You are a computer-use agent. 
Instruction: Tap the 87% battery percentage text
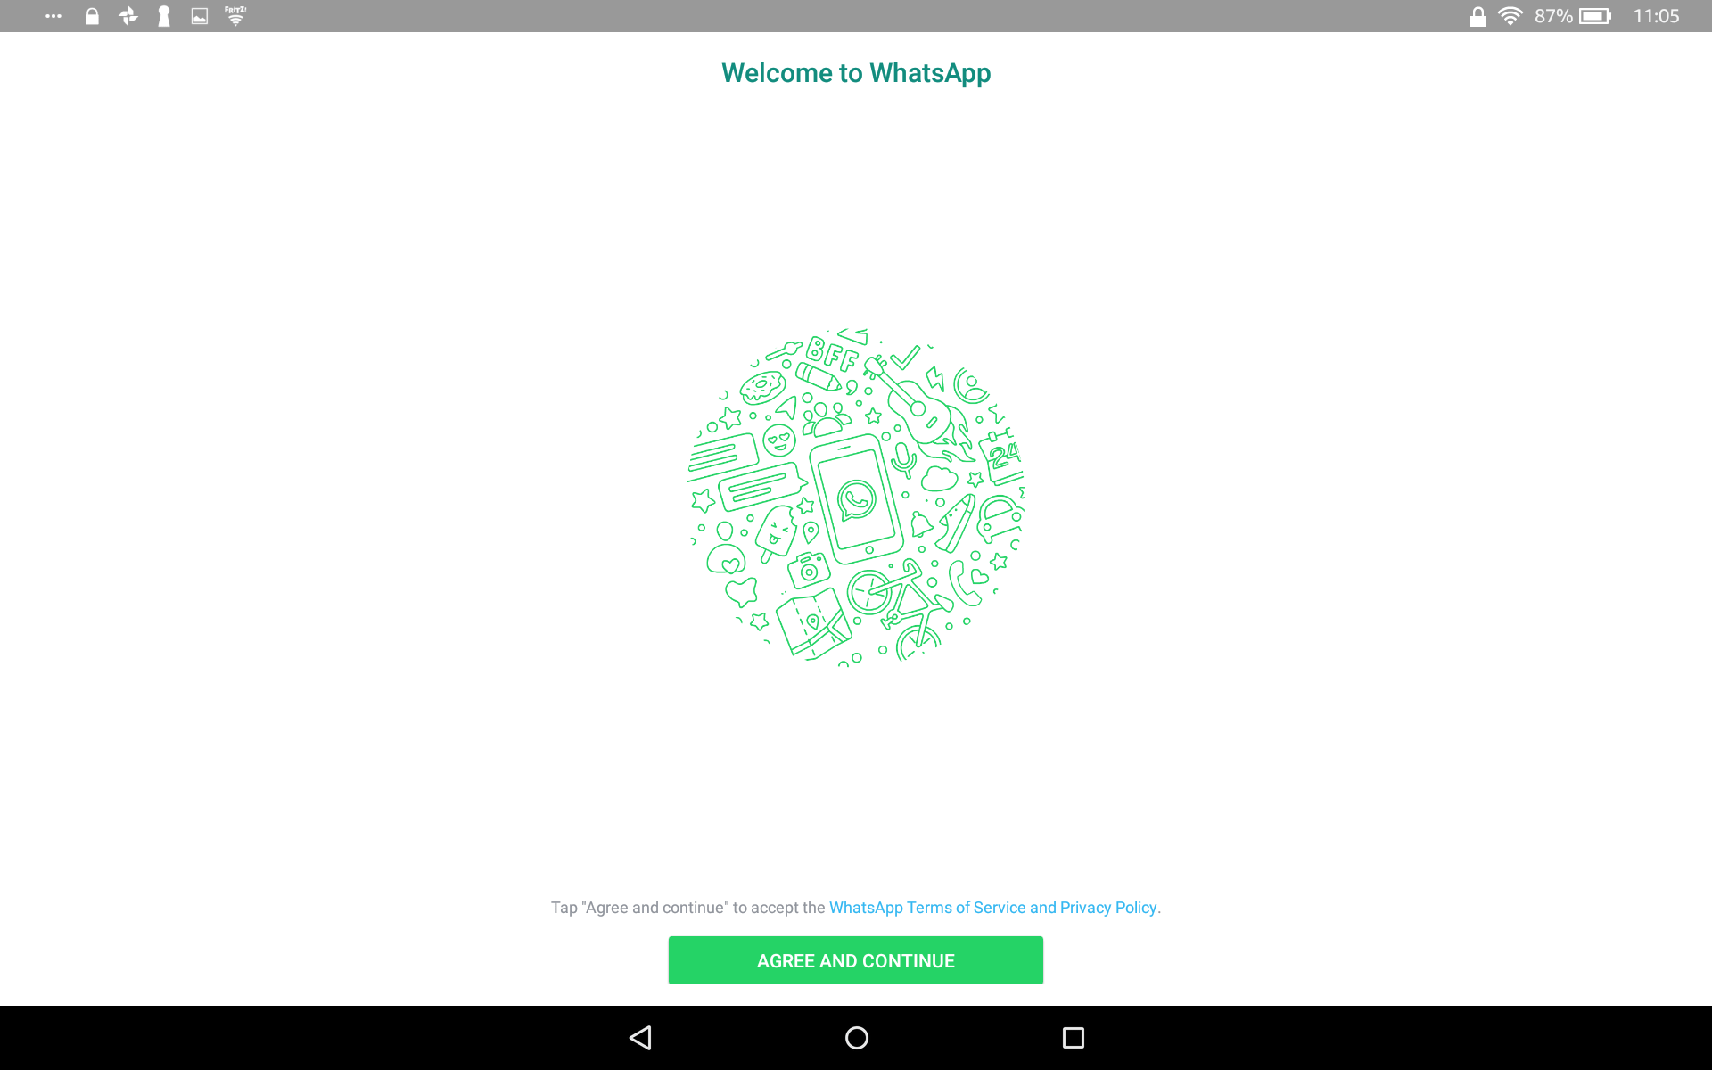(1552, 16)
